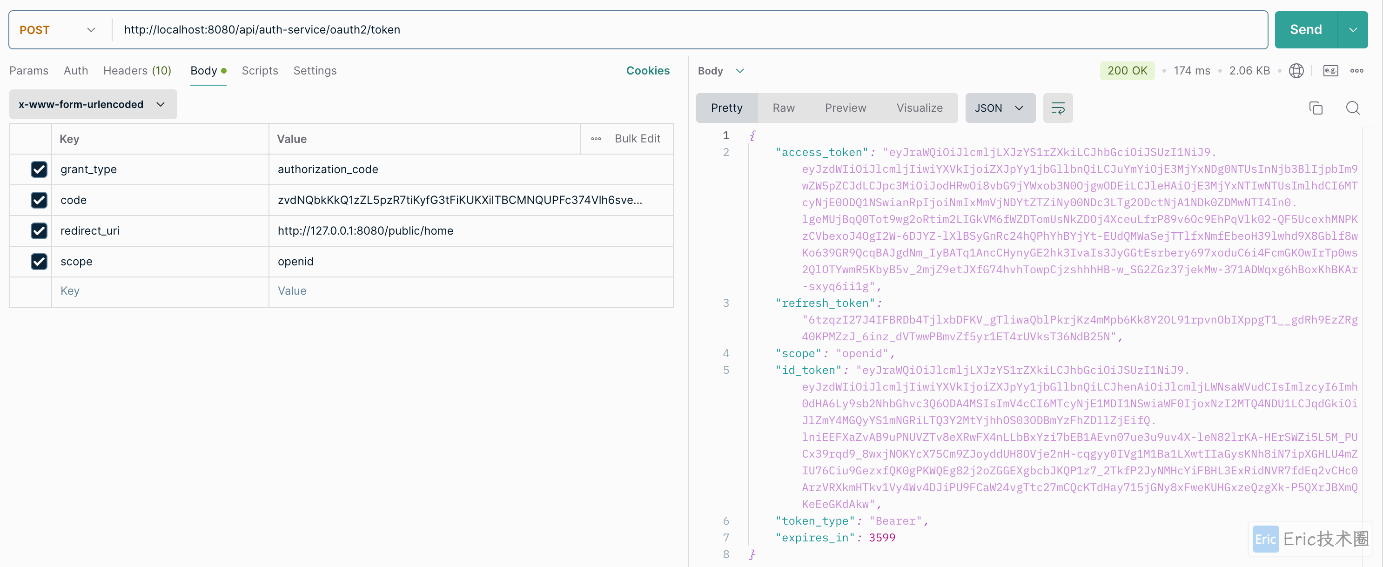Open the Cookies link
1383x567 pixels.
(x=647, y=71)
